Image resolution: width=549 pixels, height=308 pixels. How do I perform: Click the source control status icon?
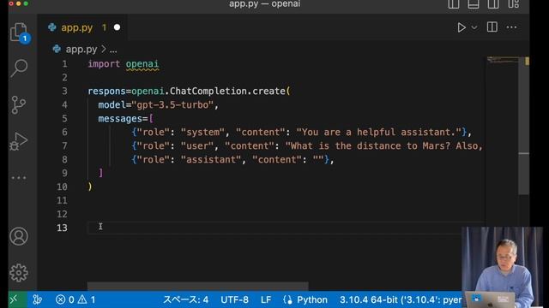tap(38, 299)
